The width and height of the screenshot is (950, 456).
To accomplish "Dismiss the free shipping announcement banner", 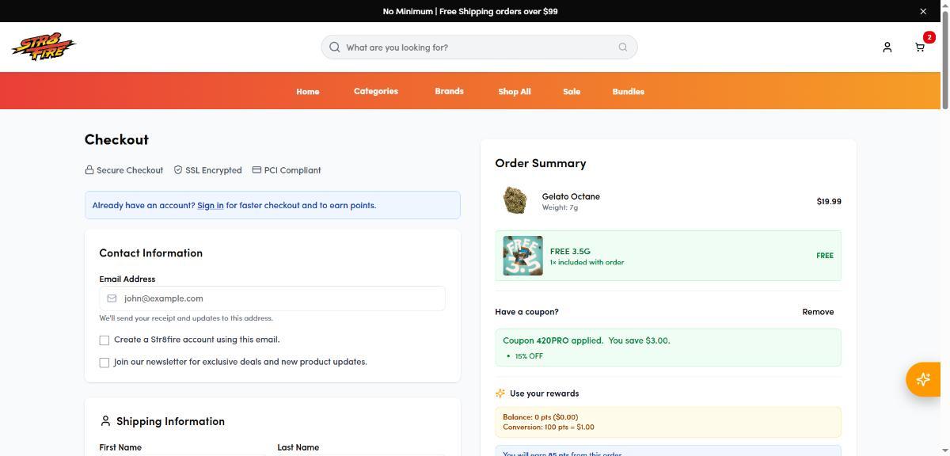I will (922, 11).
